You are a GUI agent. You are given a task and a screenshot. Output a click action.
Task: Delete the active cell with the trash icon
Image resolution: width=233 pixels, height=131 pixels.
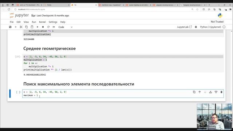tap(221, 92)
